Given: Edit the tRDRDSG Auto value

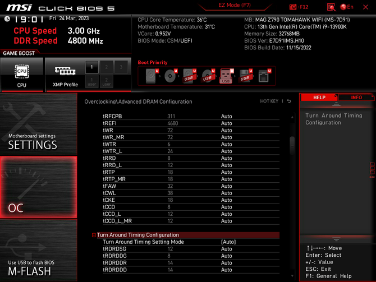Looking at the screenshot, I should (226, 249).
